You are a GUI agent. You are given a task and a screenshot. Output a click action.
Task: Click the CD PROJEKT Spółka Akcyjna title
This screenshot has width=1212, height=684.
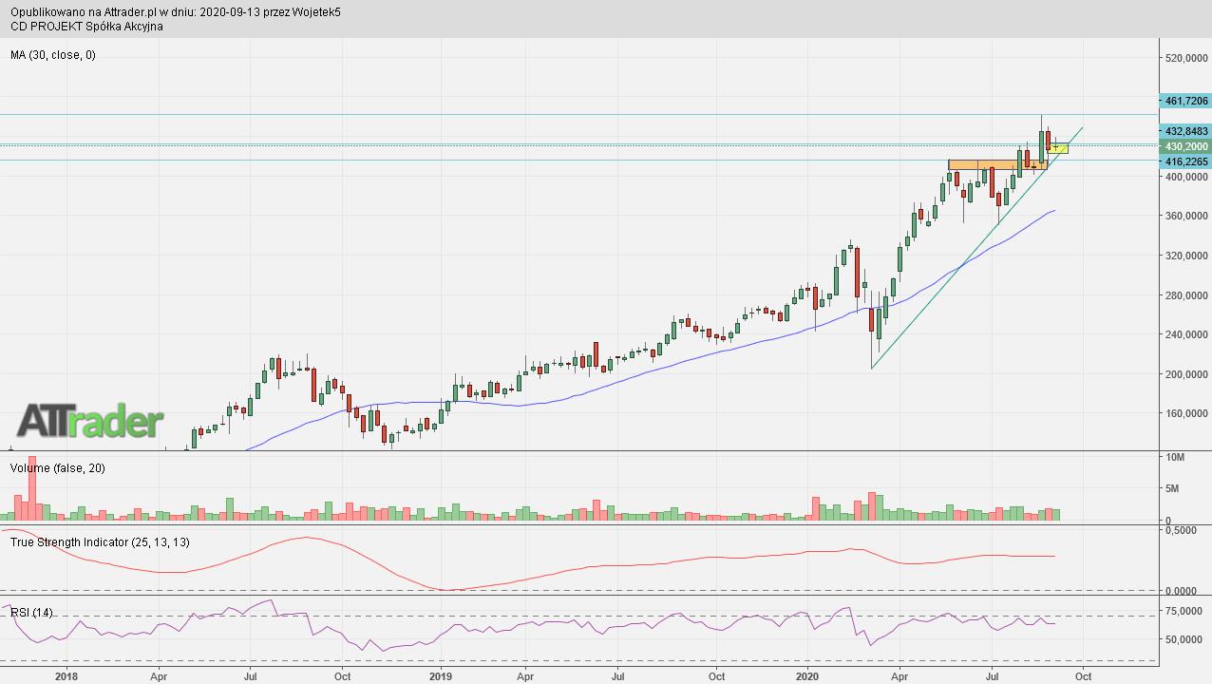pos(86,27)
